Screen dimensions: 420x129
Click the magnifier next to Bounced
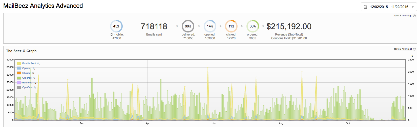click(x=35, y=83)
